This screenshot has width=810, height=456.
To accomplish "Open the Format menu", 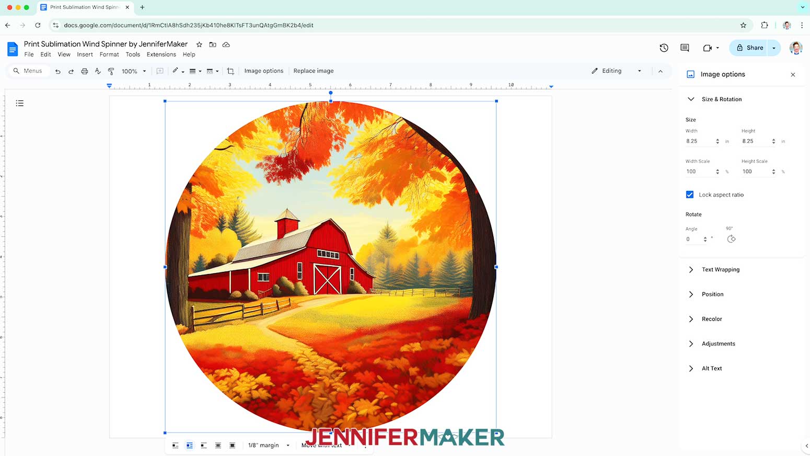I will click(109, 54).
